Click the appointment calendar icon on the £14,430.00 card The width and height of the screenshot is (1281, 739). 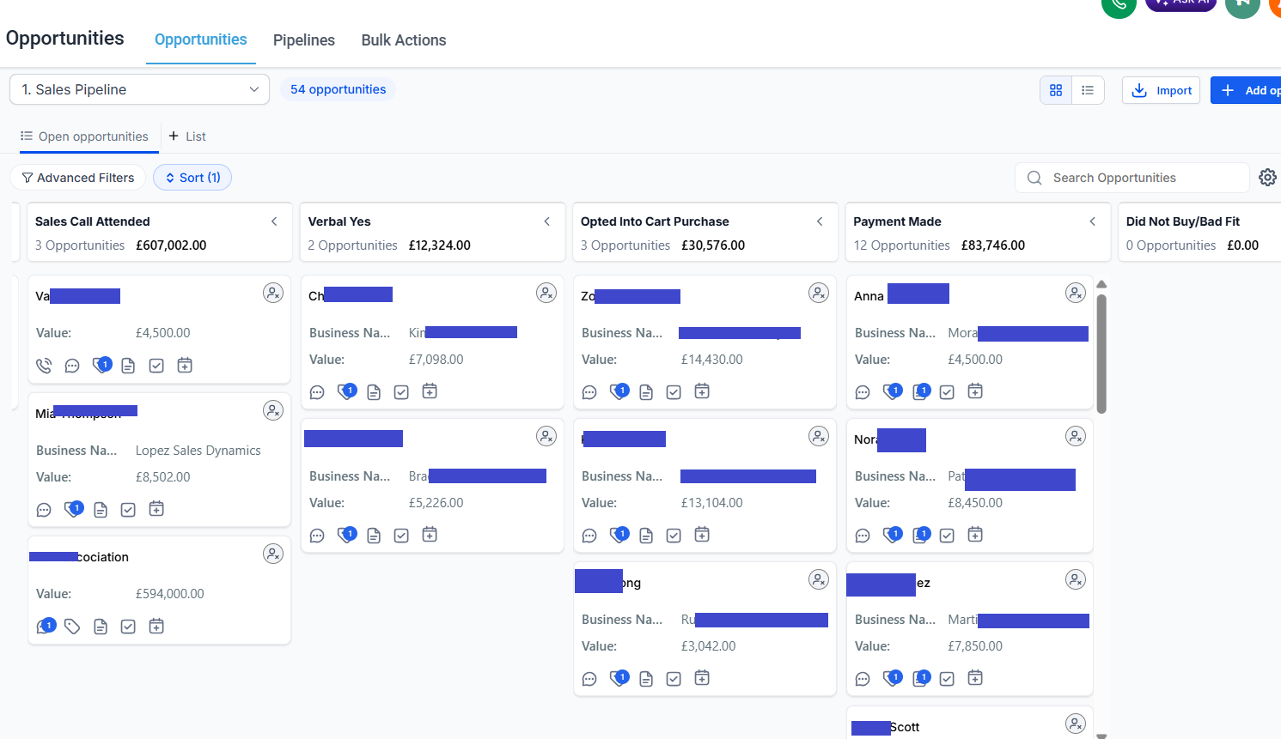pyautogui.click(x=702, y=391)
